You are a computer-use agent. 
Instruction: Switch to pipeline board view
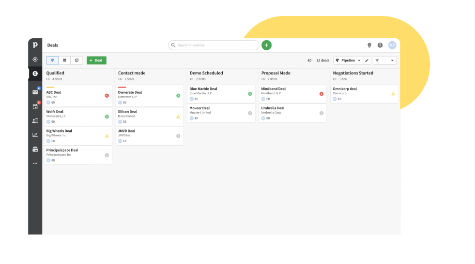click(x=52, y=60)
